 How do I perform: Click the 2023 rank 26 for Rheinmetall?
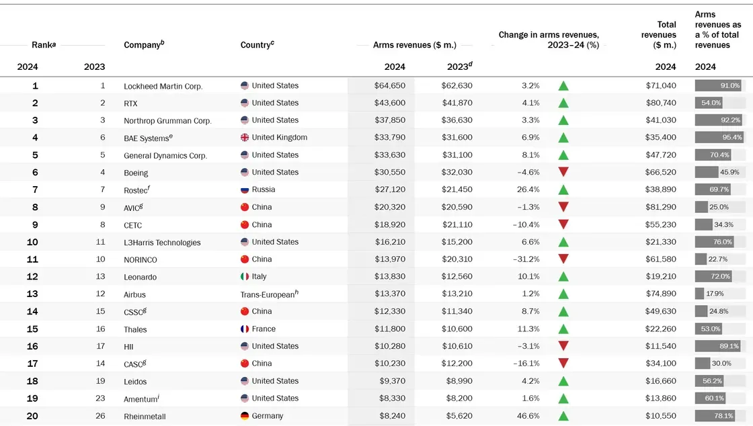(100, 416)
